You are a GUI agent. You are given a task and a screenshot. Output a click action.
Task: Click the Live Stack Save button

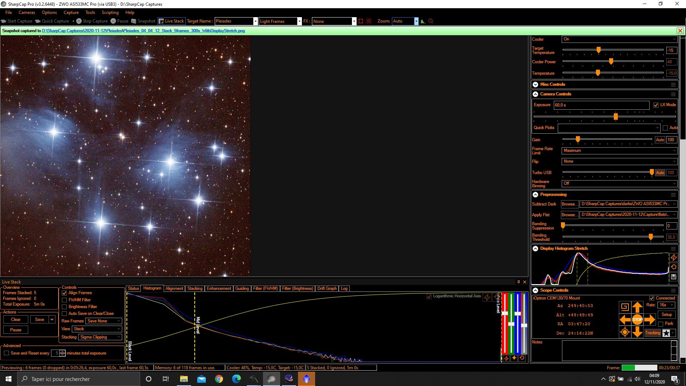(40, 320)
